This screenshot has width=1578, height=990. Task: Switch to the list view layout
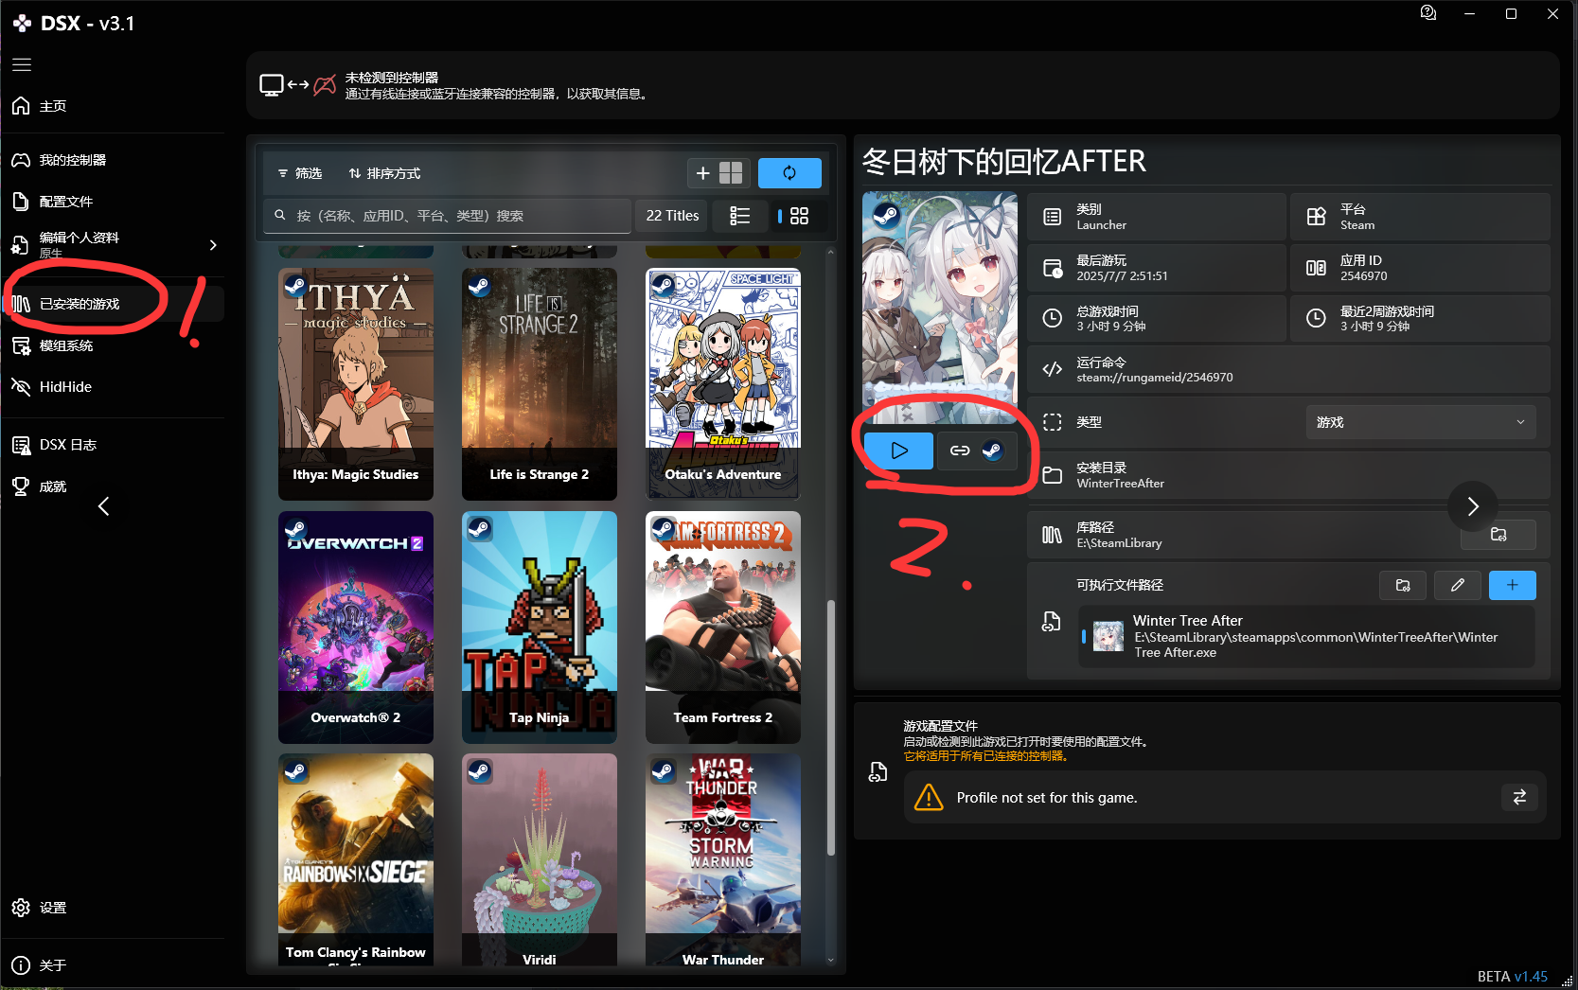click(x=740, y=216)
